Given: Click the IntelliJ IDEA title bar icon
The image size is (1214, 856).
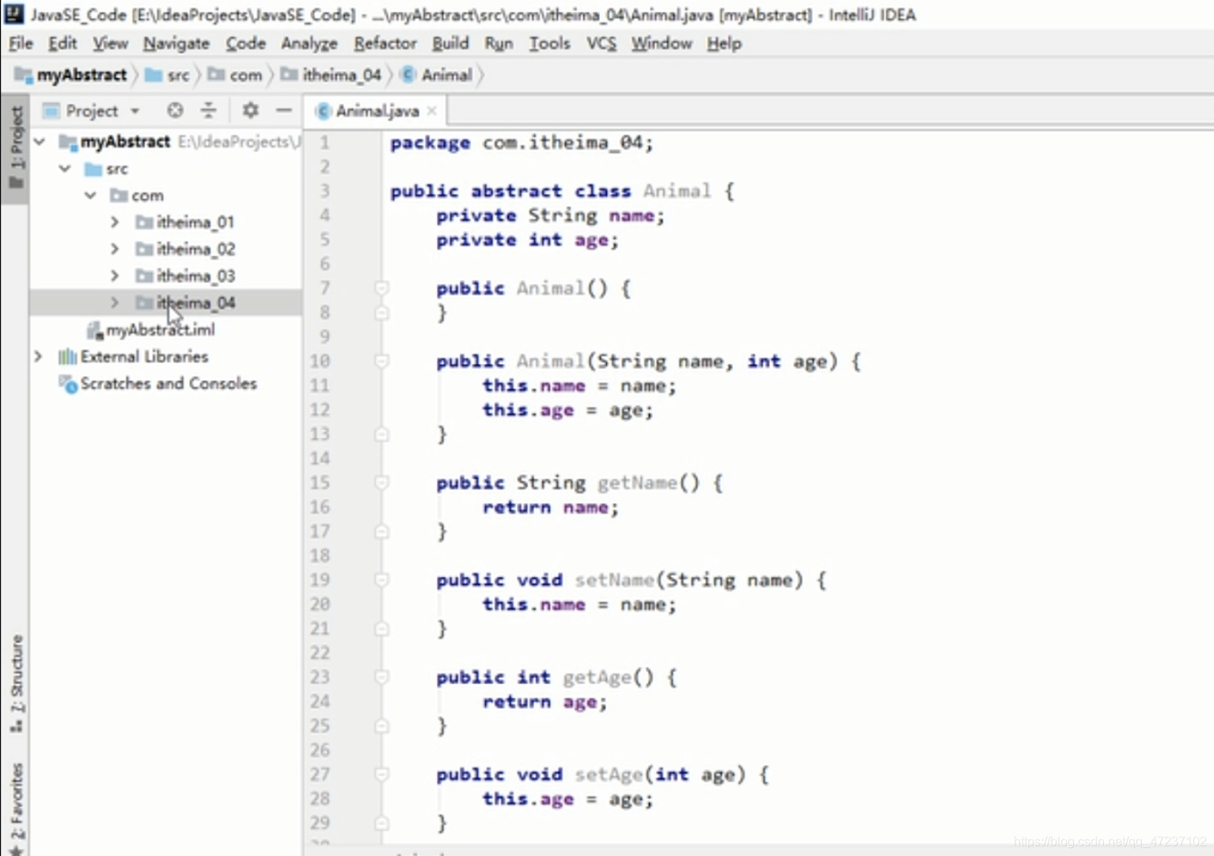Looking at the screenshot, I should (x=13, y=14).
